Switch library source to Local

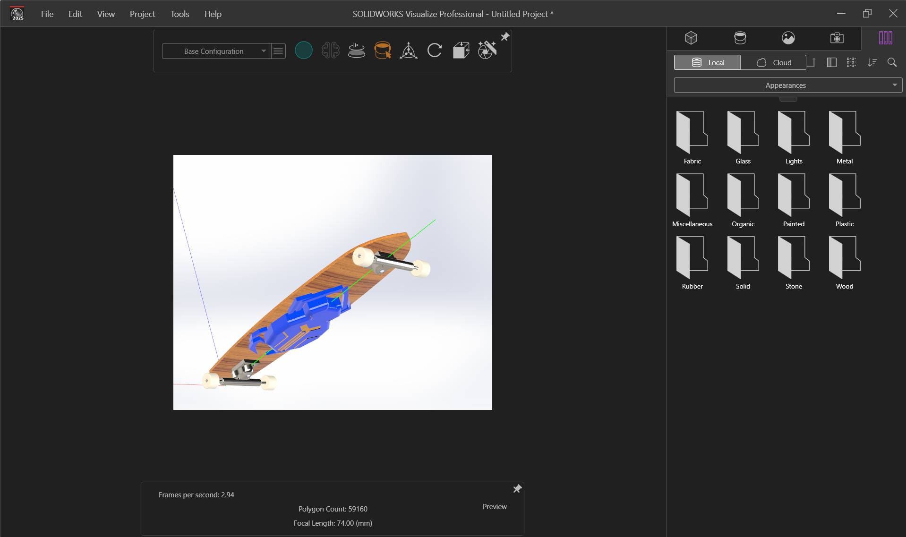[707, 62]
